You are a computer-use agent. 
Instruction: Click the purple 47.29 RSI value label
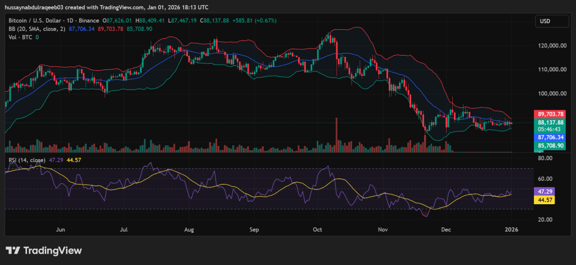tap(544, 191)
